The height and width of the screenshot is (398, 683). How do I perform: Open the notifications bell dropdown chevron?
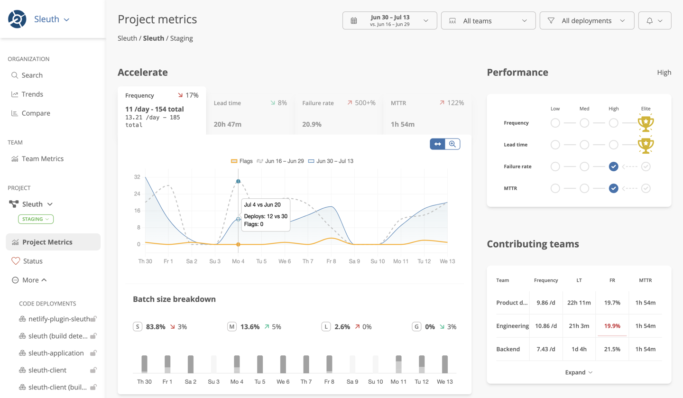pyautogui.click(x=660, y=21)
